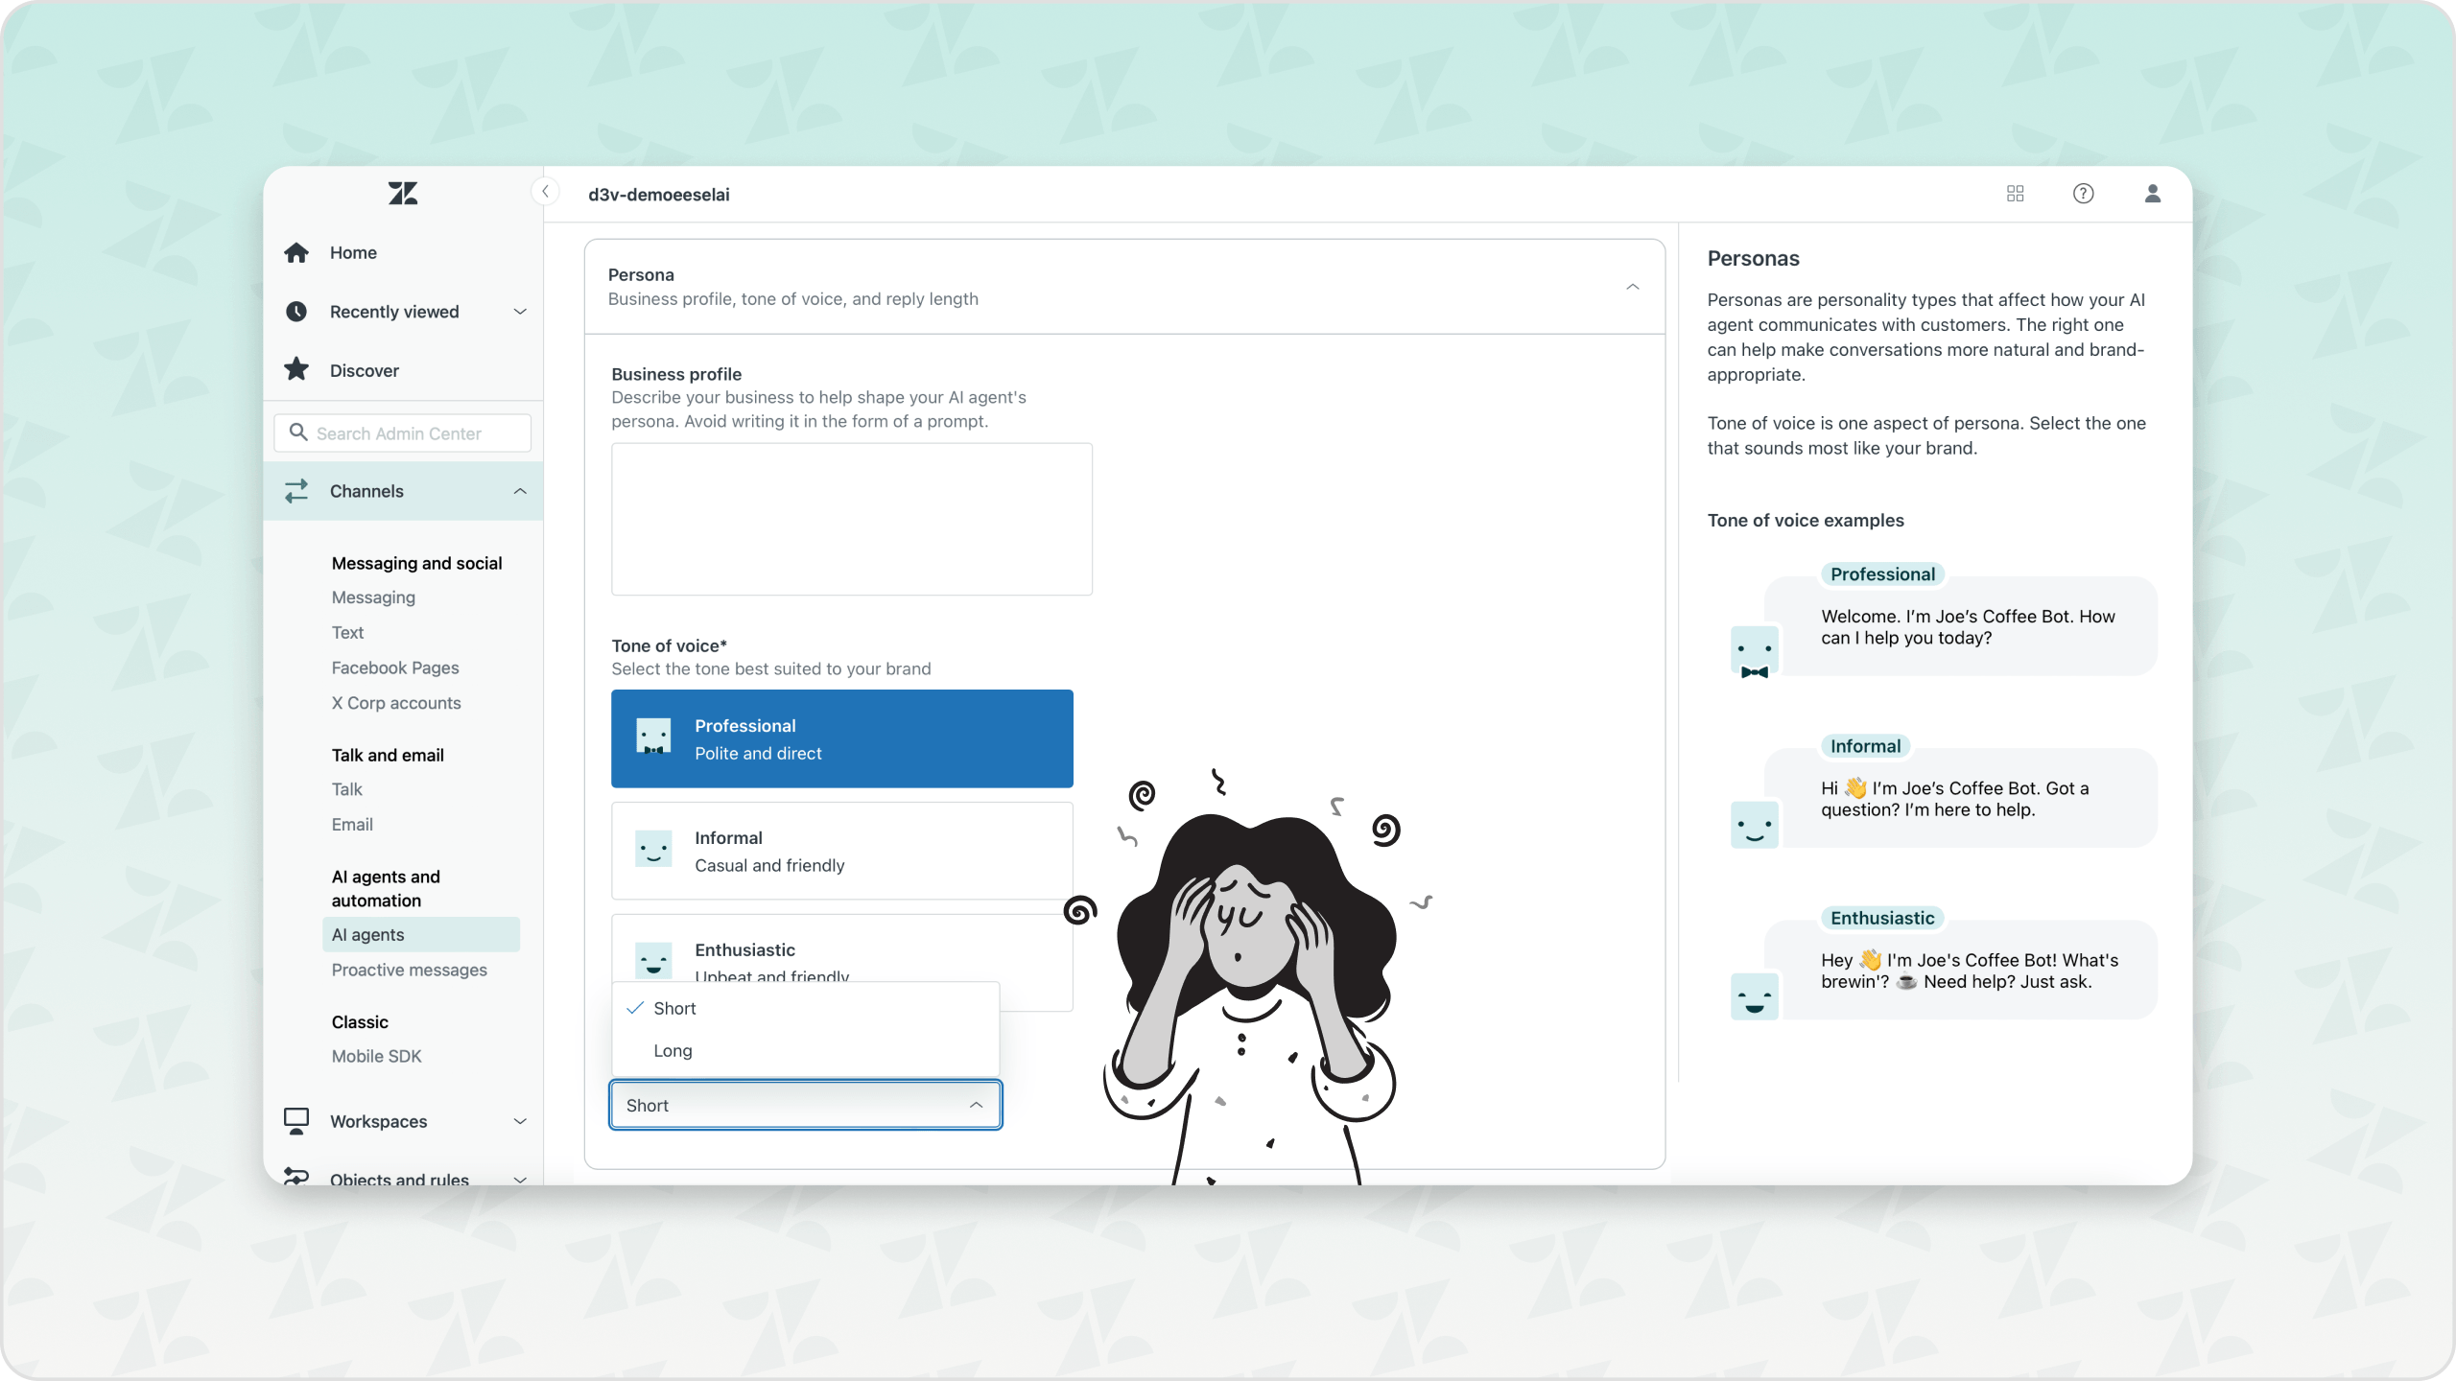Select Short reply length option
The height and width of the screenshot is (1381, 2456).
(x=674, y=1007)
